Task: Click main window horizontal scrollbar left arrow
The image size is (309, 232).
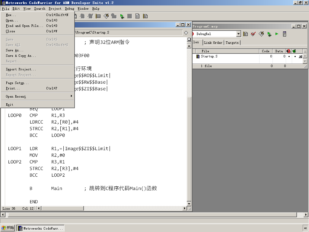Action: point(2,214)
